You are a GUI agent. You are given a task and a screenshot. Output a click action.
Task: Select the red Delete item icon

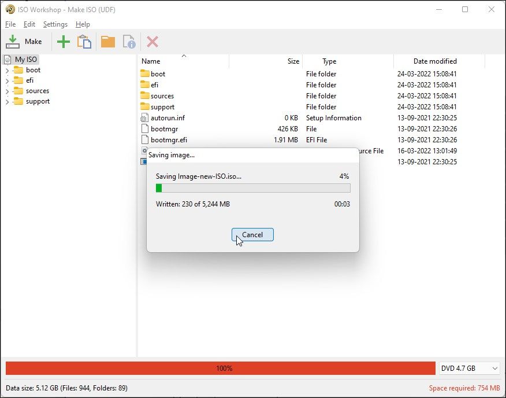pyautogui.click(x=151, y=41)
